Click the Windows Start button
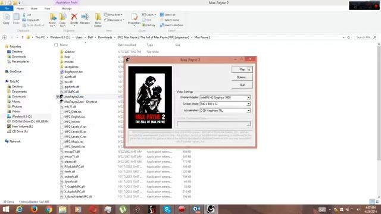This screenshot has height=214, width=381. click(x=5, y=209)
